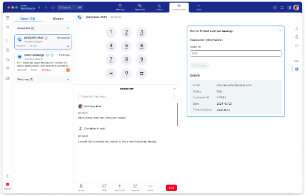Select the Open (13) tab

(x=28, y=18)
